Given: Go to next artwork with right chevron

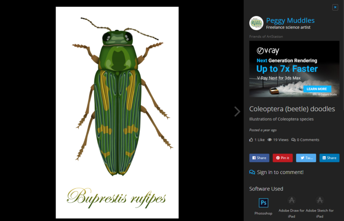Looking at the screenshot, I should [x=237, y=111].
